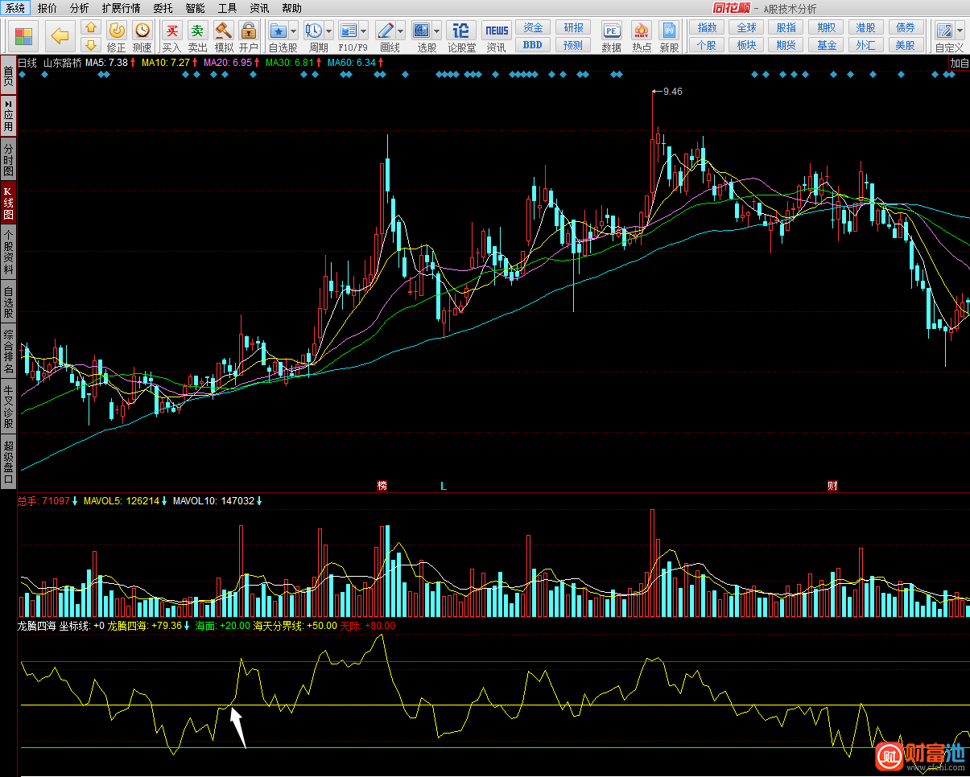
Task: Click the 港股 button
Action: 865,27
